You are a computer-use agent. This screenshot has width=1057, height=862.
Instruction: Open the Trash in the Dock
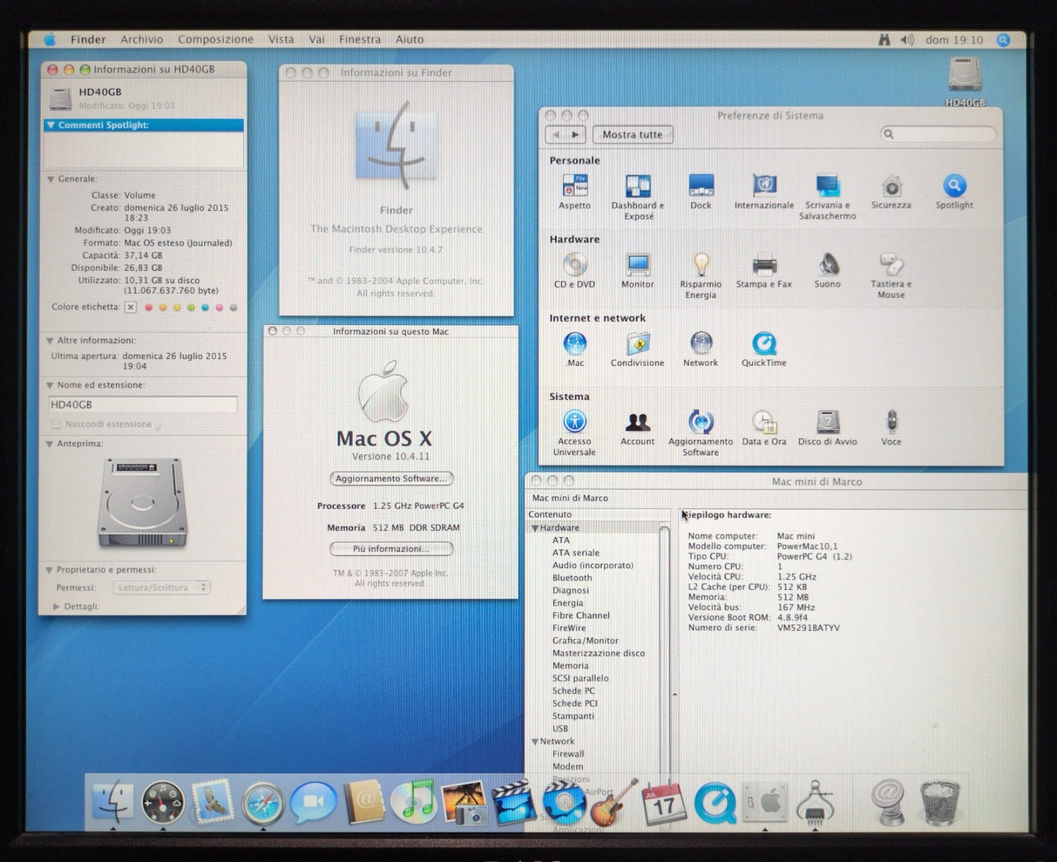pyautogui.click(x=940, y=803)
